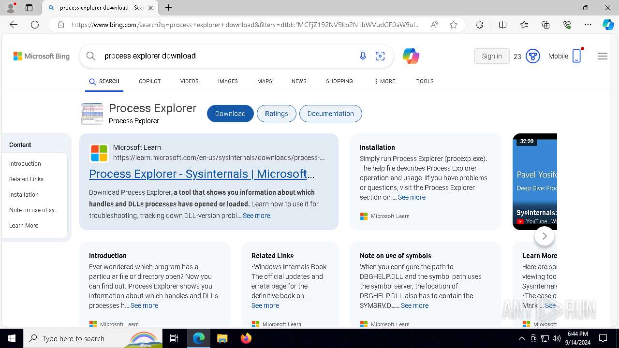Image resolution: width=619 pixels, height=348 pixels.
Task: Enter split screen view
Action: click(x=502, y=25)
